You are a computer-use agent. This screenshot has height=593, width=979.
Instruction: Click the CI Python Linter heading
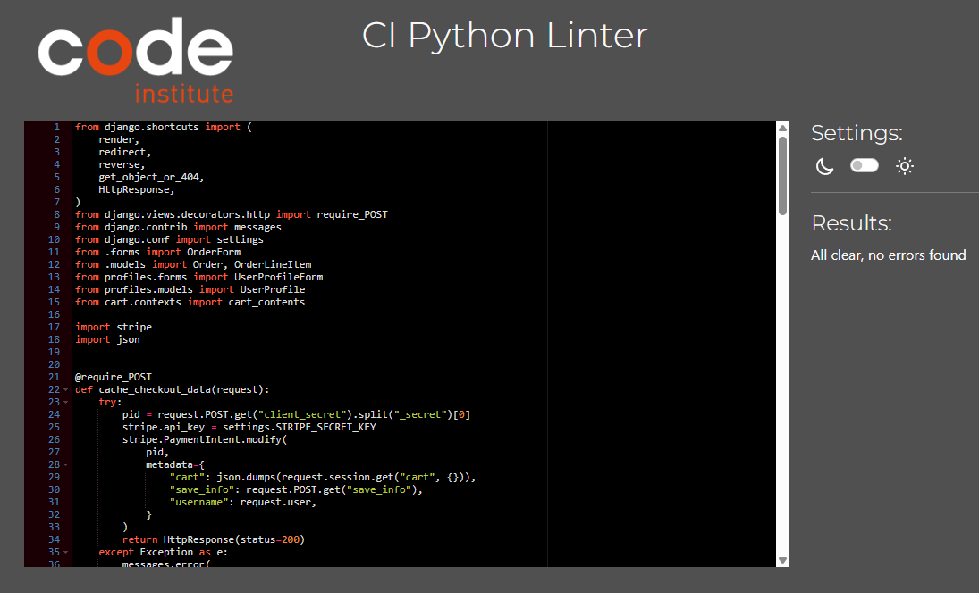[x=504, y=36]
